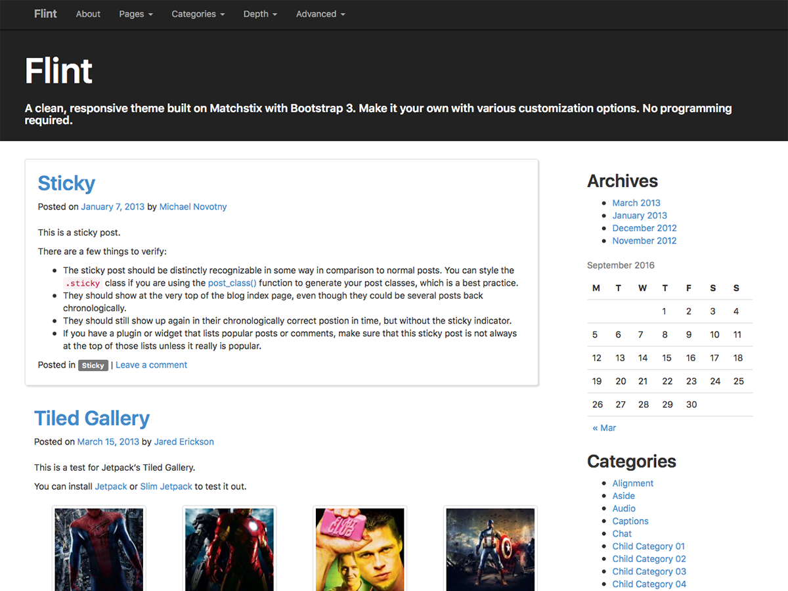Open the Depth dropdown menu
Viewport: 788px width, 591px height.
pyautogui.click(x=259, y=14)
